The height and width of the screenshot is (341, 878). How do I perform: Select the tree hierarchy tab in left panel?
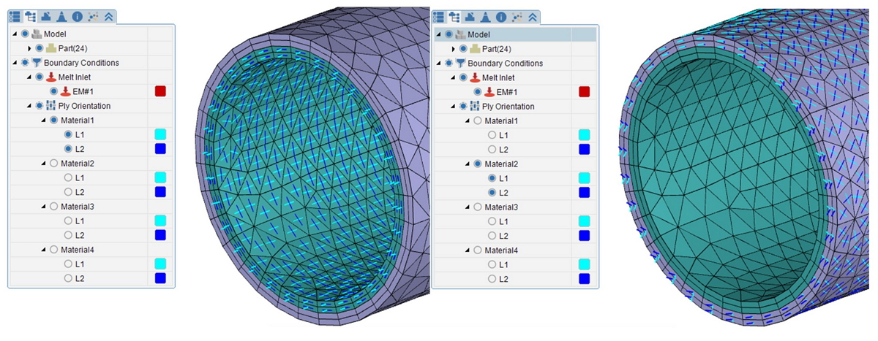31,16
